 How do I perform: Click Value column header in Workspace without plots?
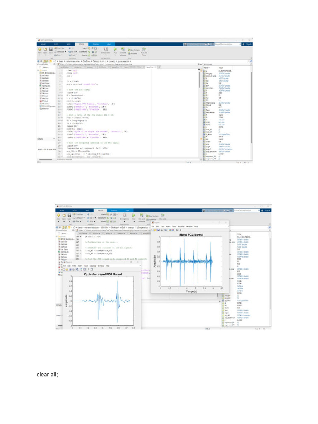pyautogui.click(x=221, y=67)
